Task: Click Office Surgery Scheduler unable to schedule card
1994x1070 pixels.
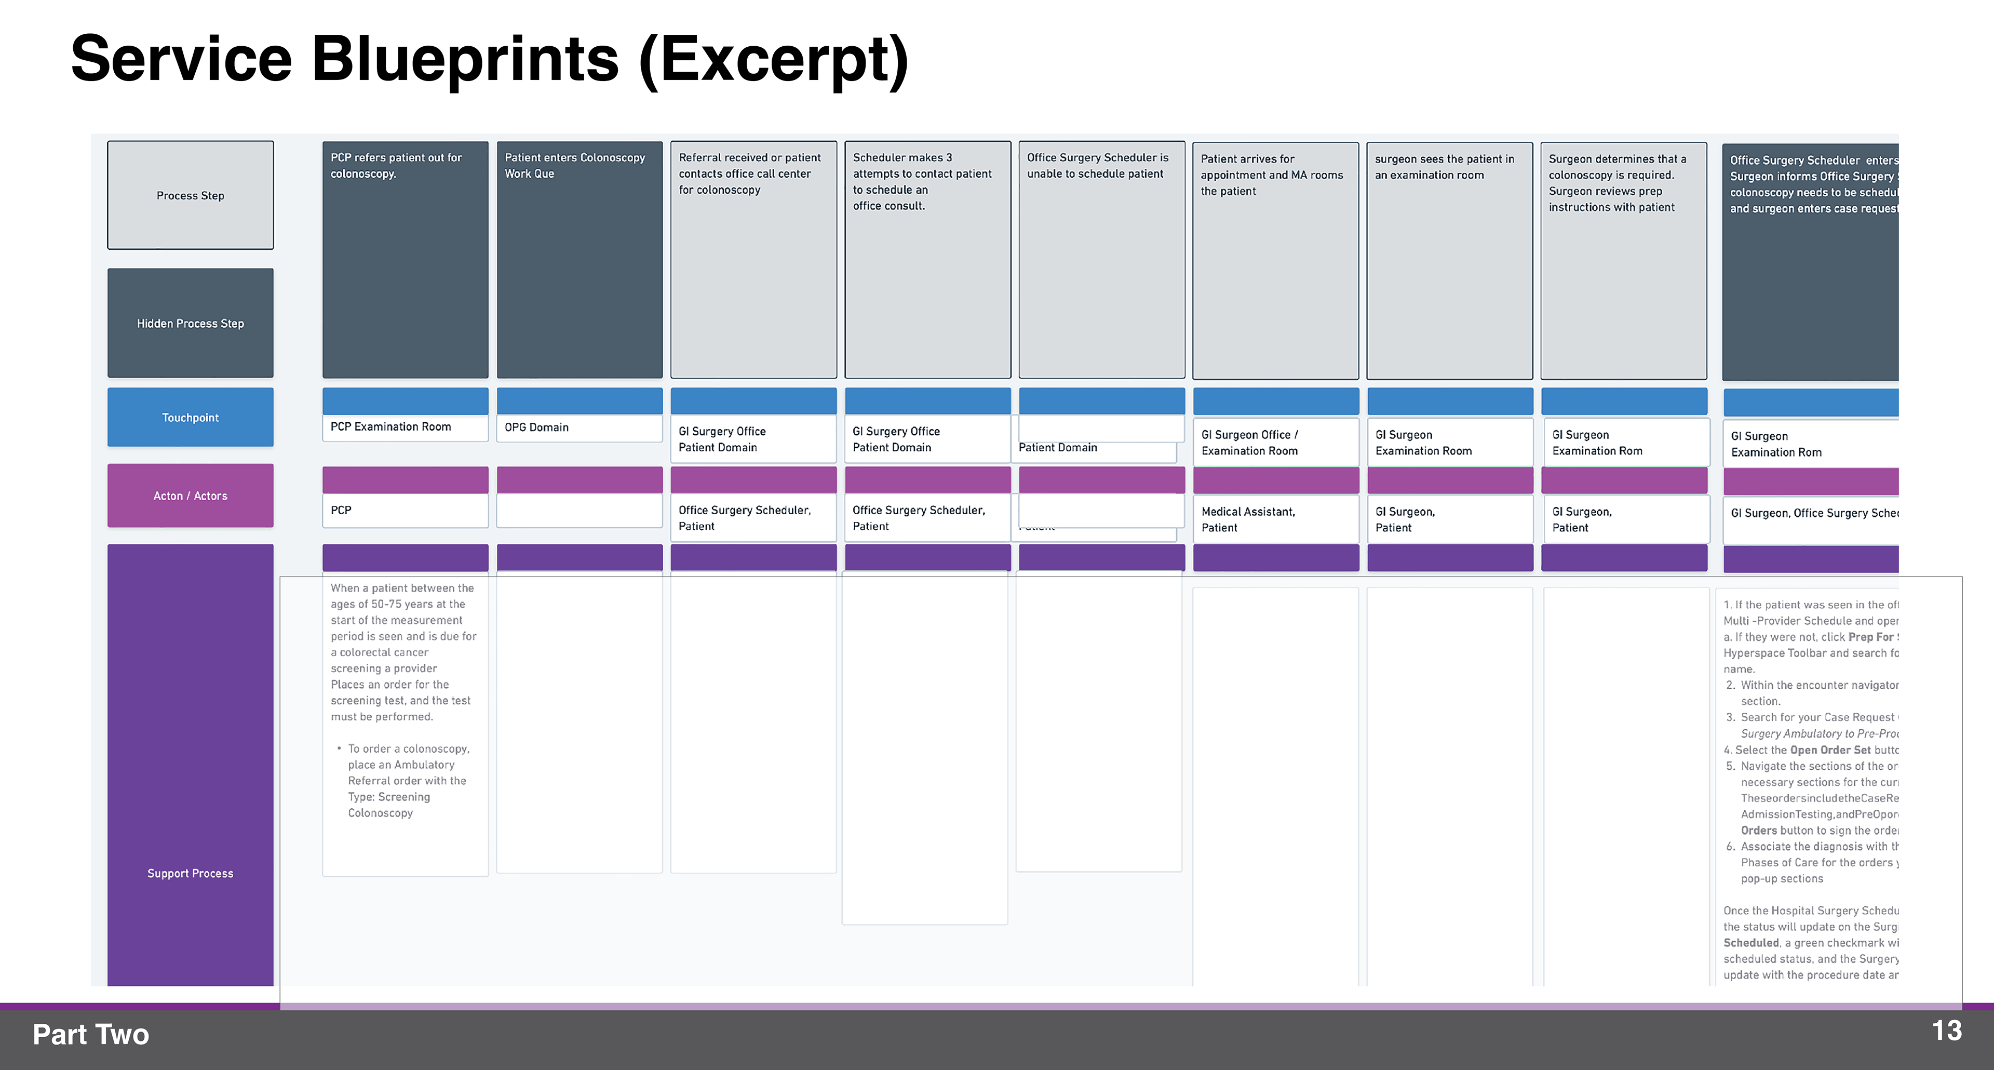Action: [1101, 259]
